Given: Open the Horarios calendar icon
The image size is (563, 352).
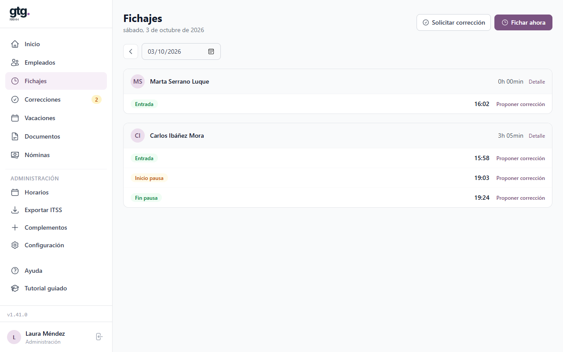Looking at the screenshot, I should pyautogui.click(x=15, y=192).
